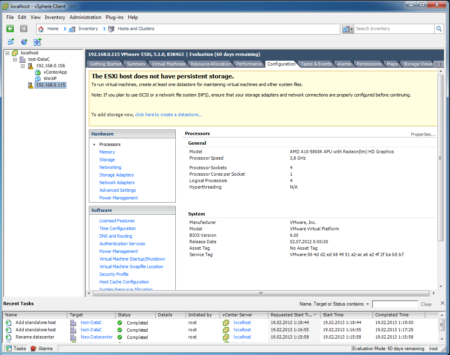Open Storage Adapters settings
The width and height of the screenshot is (450, 355).
click(117, 175)
